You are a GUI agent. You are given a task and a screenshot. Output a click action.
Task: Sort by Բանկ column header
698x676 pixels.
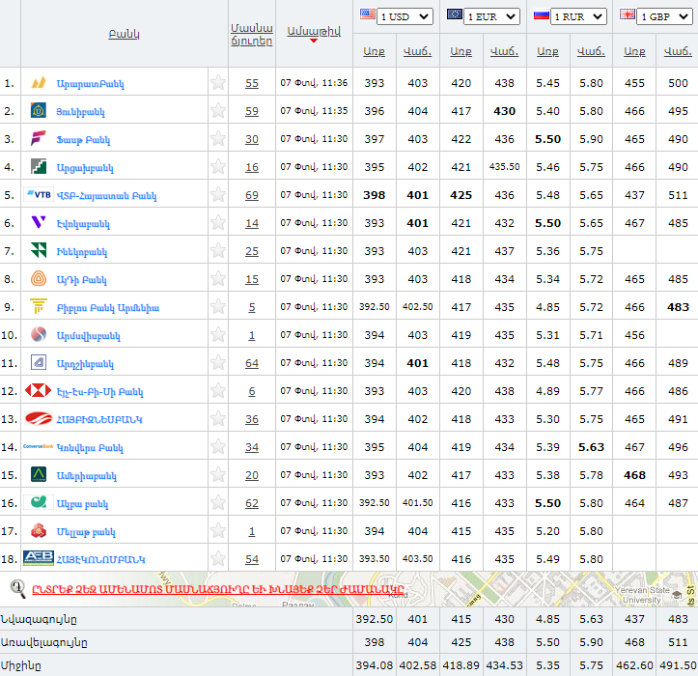tap(124, 34)
